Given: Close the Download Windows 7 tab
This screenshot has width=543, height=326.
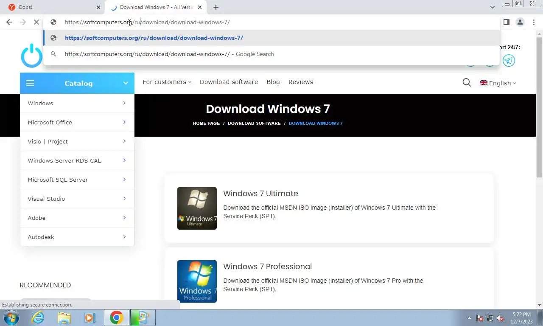Looking at the screenshot, I should pyautogui.click(x=200, y=7).
